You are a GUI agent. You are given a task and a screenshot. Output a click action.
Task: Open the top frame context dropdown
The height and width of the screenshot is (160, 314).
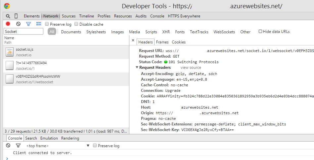(x=58, y=146)
